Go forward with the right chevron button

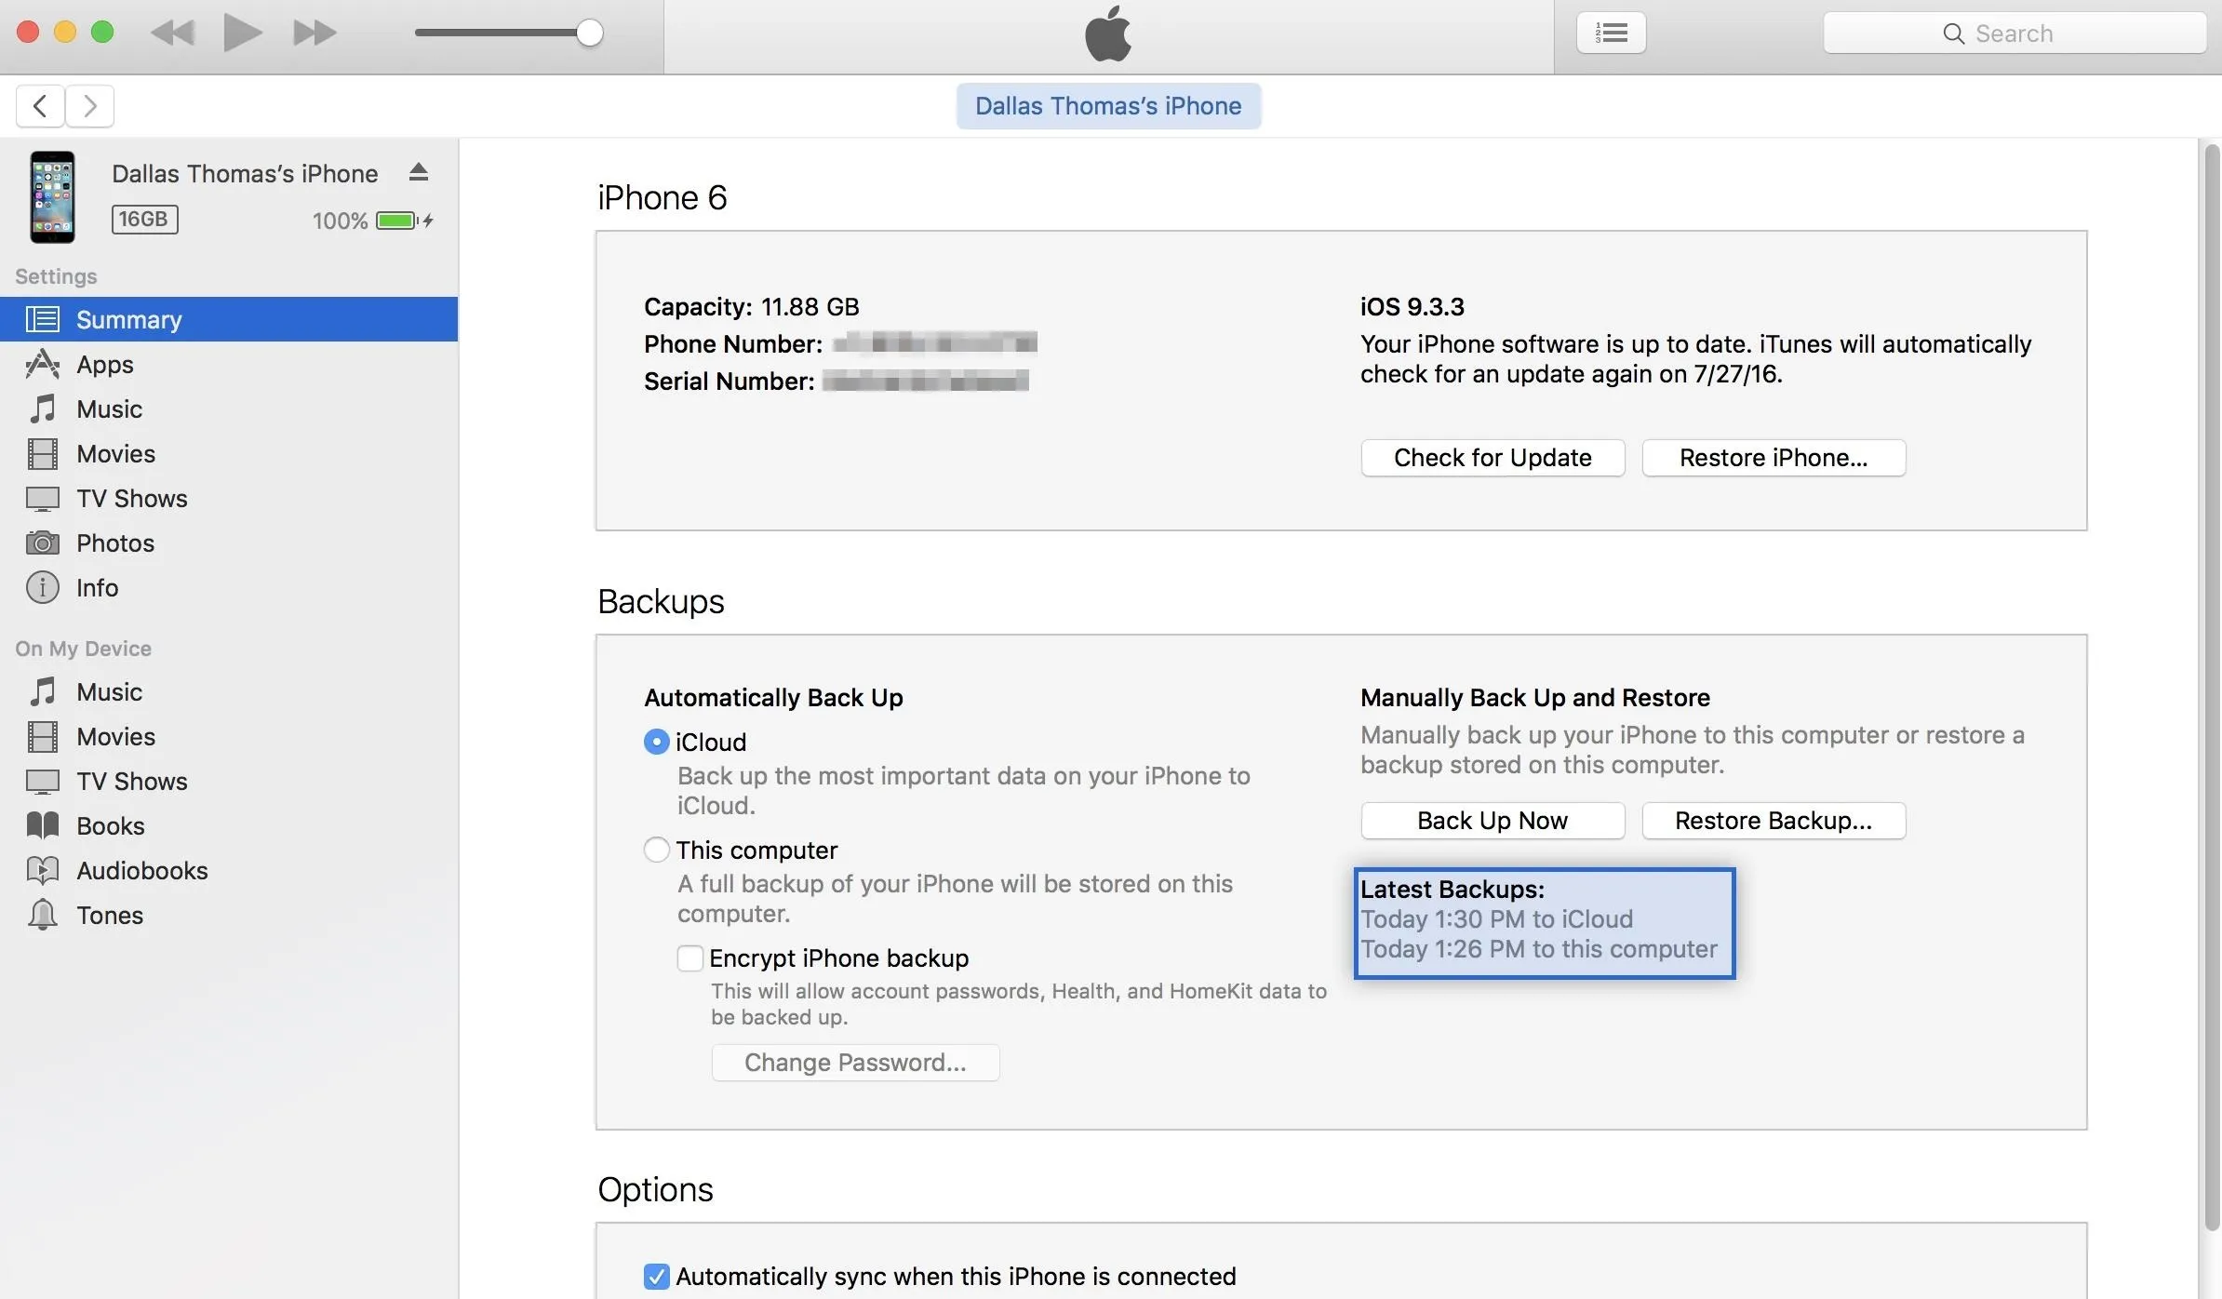click(90, 106)
